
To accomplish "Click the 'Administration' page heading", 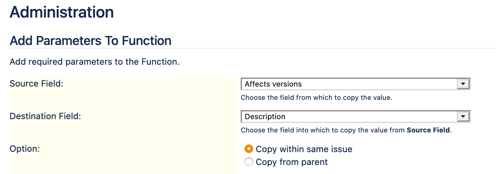I will [62, 12].
